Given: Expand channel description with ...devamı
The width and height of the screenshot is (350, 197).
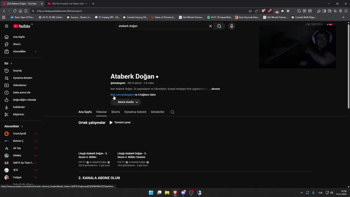Looking at the screenshot, I should (215, 89).
